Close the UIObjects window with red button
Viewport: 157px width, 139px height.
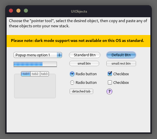point(11,11)
